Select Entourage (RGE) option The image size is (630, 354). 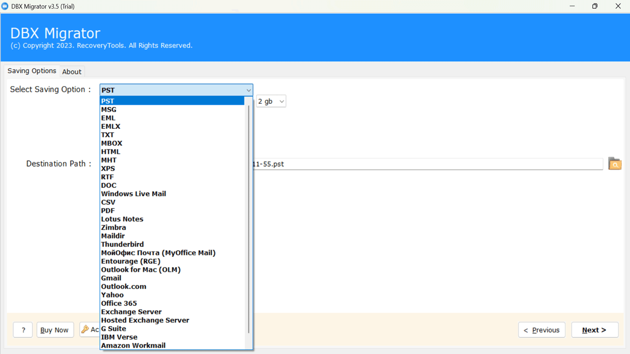pyautogui.click(x=172, y=261)
